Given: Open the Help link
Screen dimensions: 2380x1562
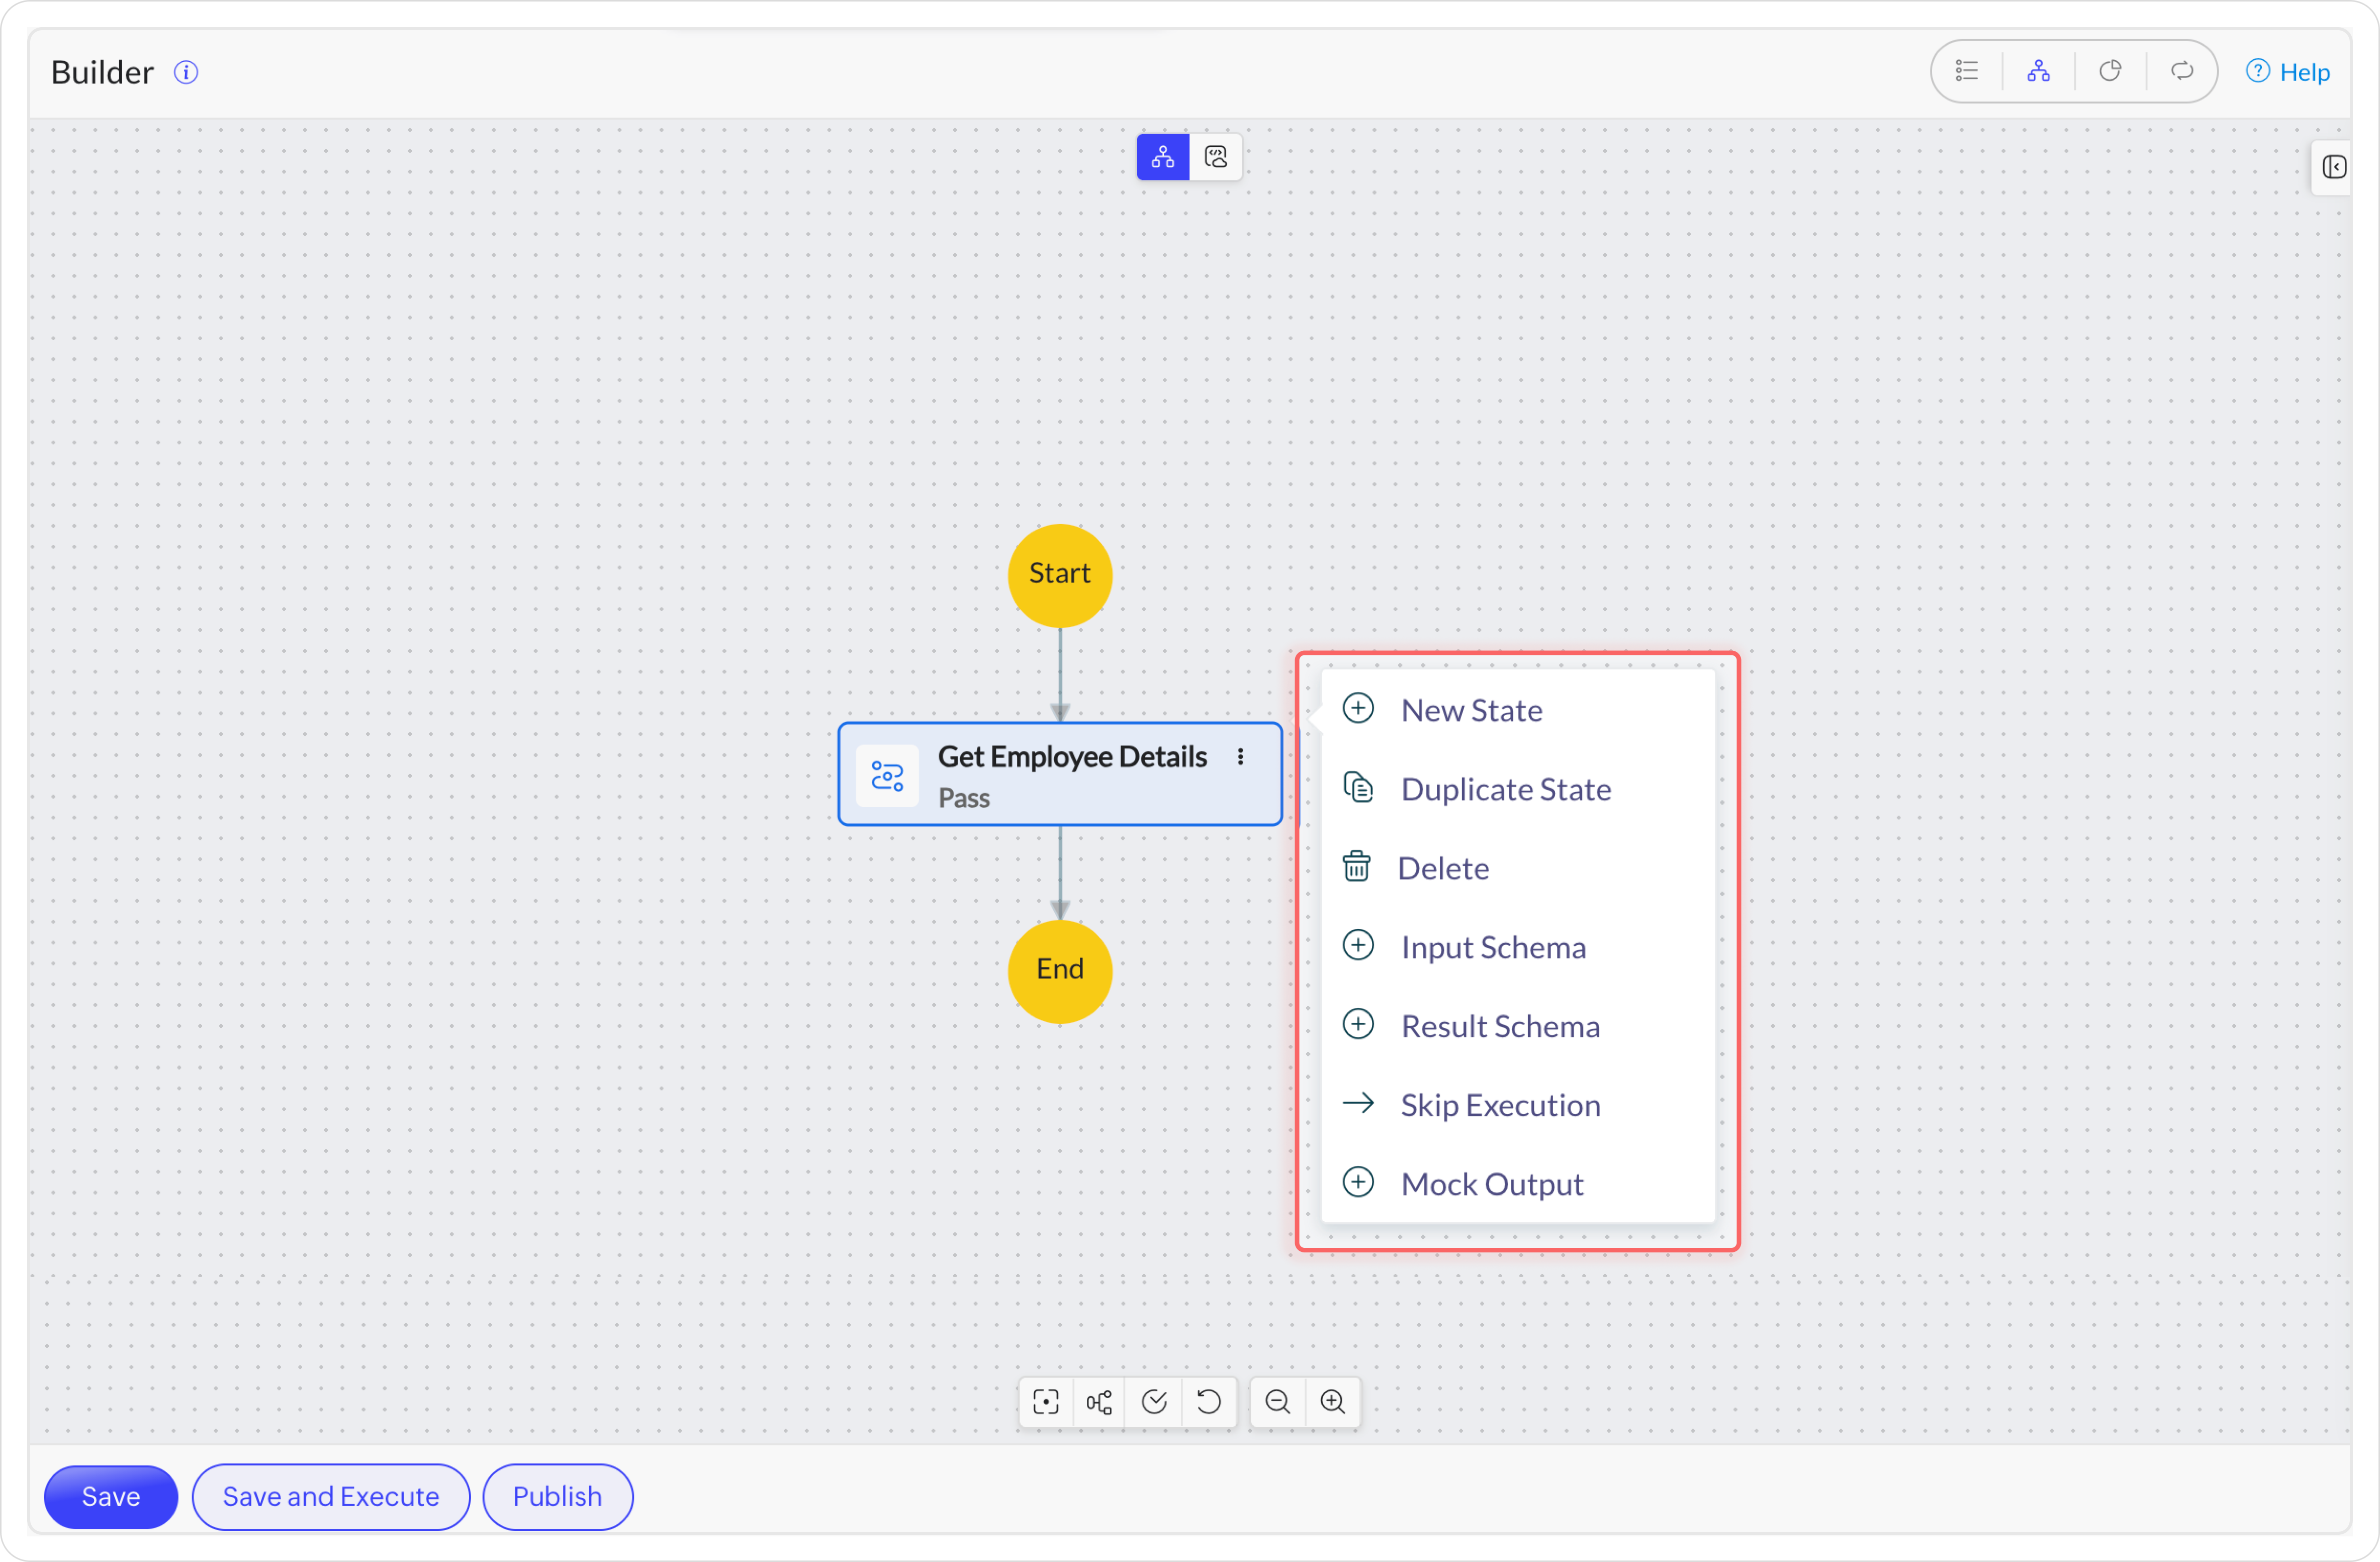Looking at the screenshot, I should pos(2288,72).
